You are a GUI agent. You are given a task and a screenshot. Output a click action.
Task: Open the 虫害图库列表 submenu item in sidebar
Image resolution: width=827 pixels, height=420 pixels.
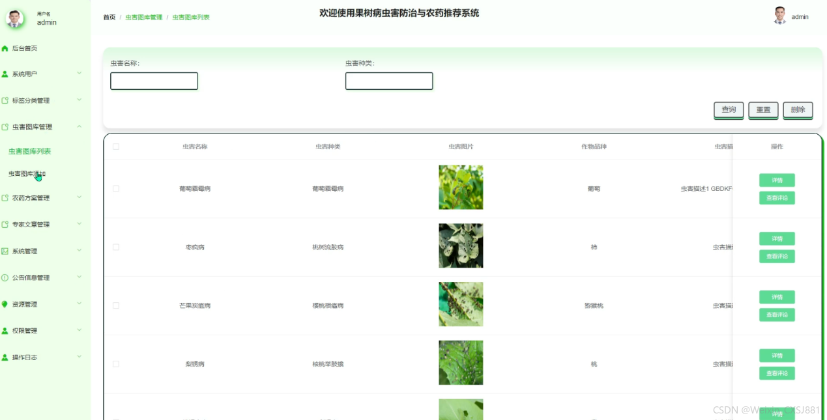pyautogui.click(x=29, y=152)
